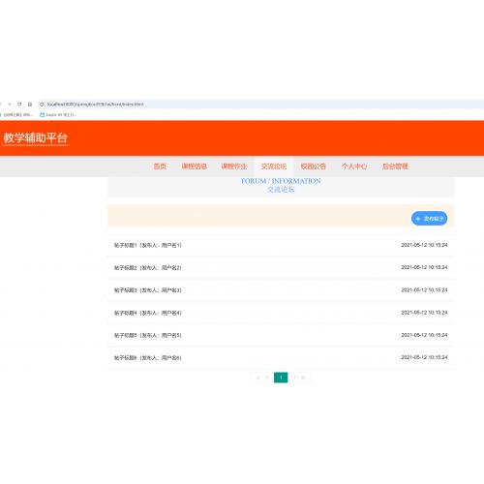Viewport: 484px width, 484px height.
Task: Go to the 首页 menu item
Action: [160, 166]
